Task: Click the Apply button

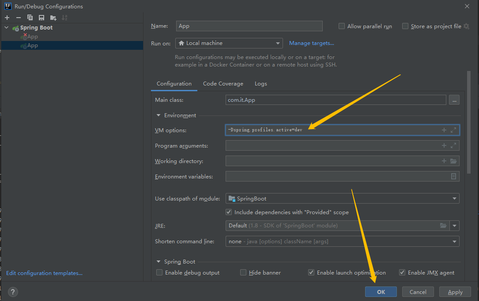Action: [455, 292]
